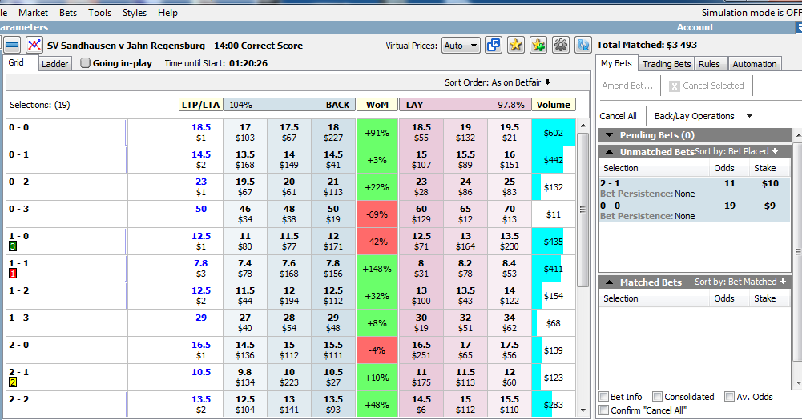Click the red 1 badge under 1 - 1
This screenshot has width=802, height=420.
13,274
